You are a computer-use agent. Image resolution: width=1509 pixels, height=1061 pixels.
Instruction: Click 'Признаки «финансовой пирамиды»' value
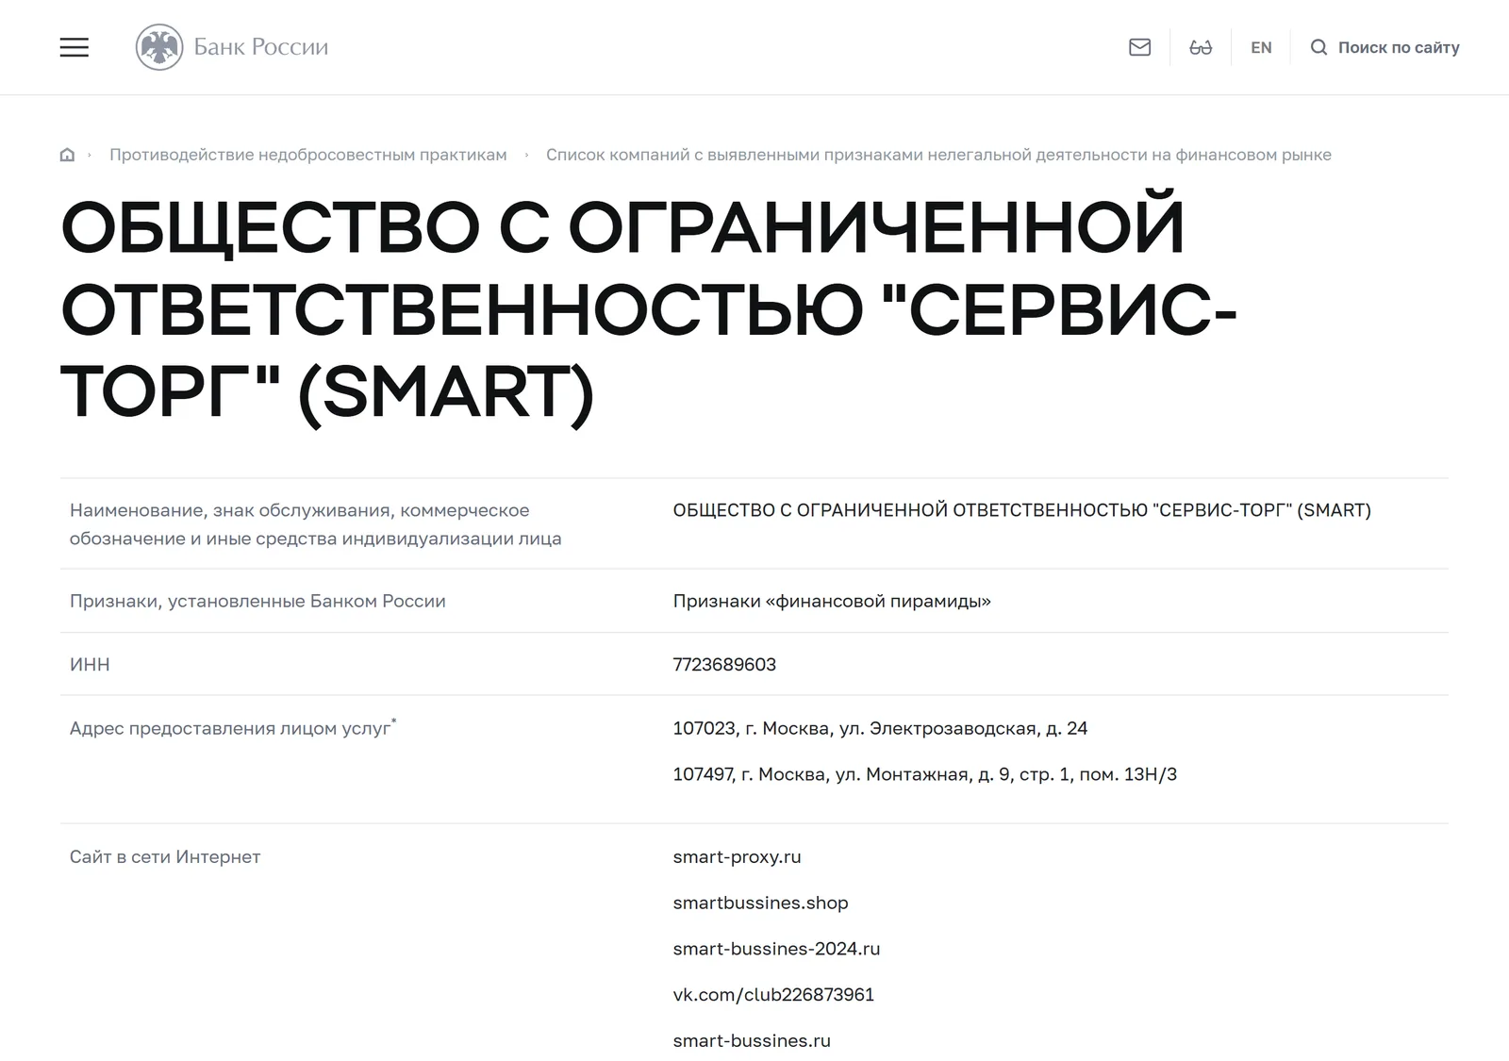(x=832, y=602)
